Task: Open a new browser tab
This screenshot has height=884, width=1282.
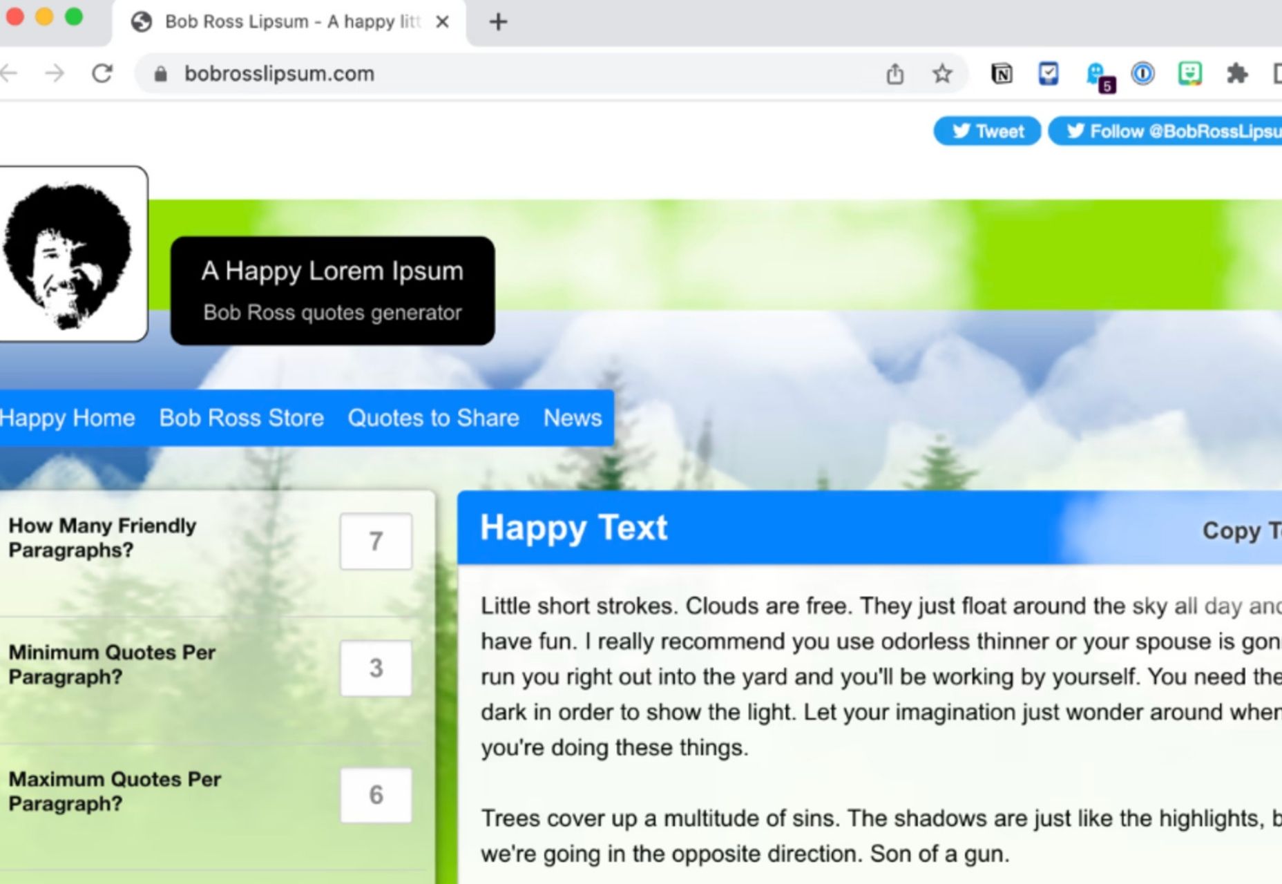Action: click(x=498, y=22)
